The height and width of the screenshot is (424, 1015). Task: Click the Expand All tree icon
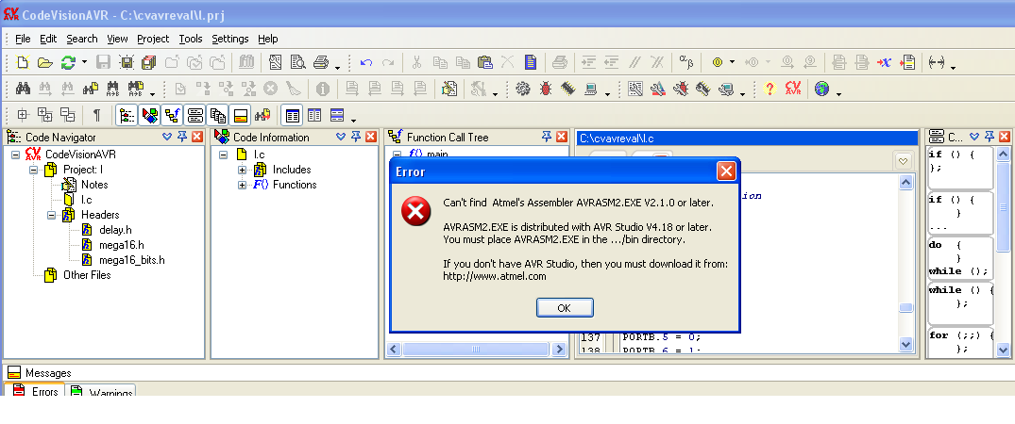45,115
